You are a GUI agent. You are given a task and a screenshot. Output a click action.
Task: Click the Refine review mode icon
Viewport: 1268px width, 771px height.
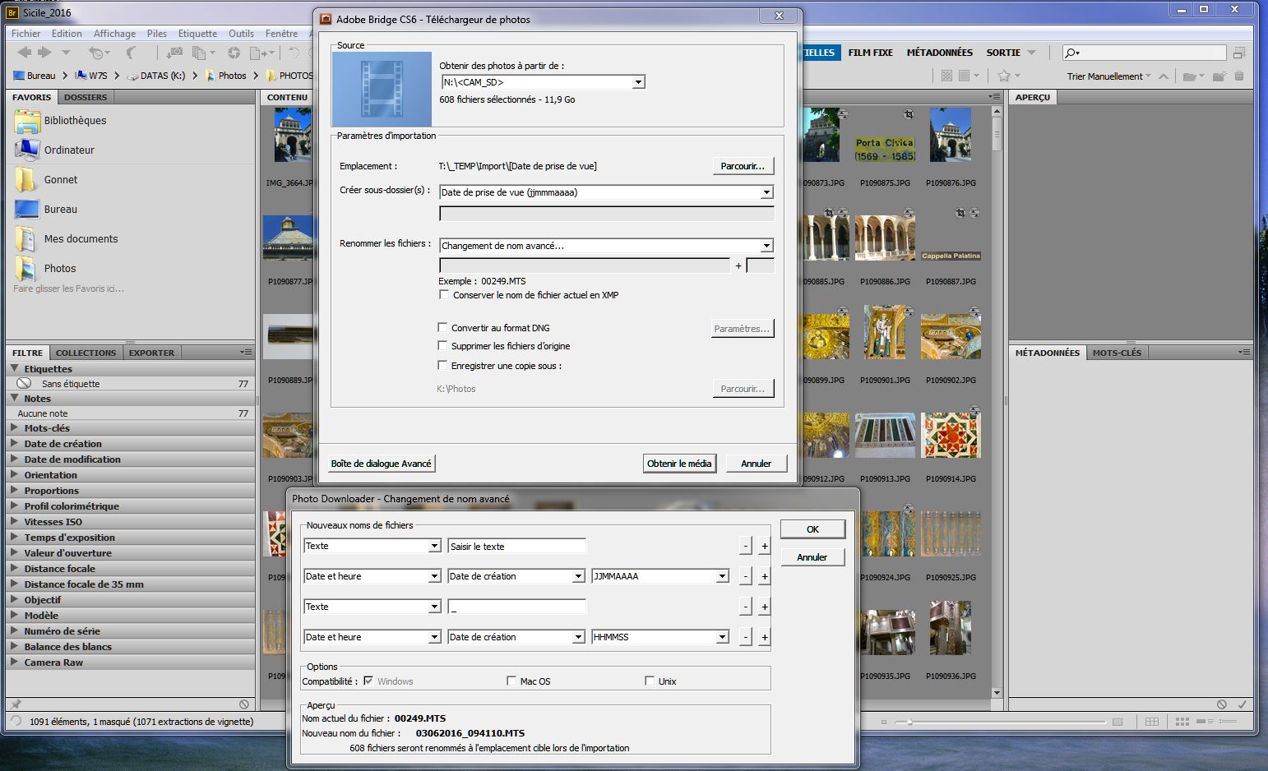tap(200, 53)
